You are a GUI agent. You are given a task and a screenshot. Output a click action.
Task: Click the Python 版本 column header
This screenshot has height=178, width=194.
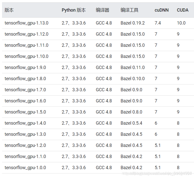click(74, 10)
